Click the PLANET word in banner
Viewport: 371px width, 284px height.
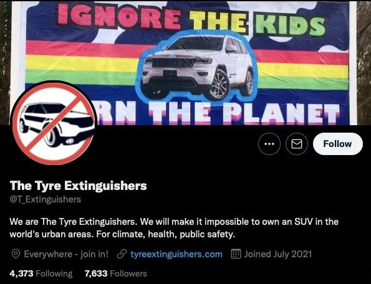point(281,114)
